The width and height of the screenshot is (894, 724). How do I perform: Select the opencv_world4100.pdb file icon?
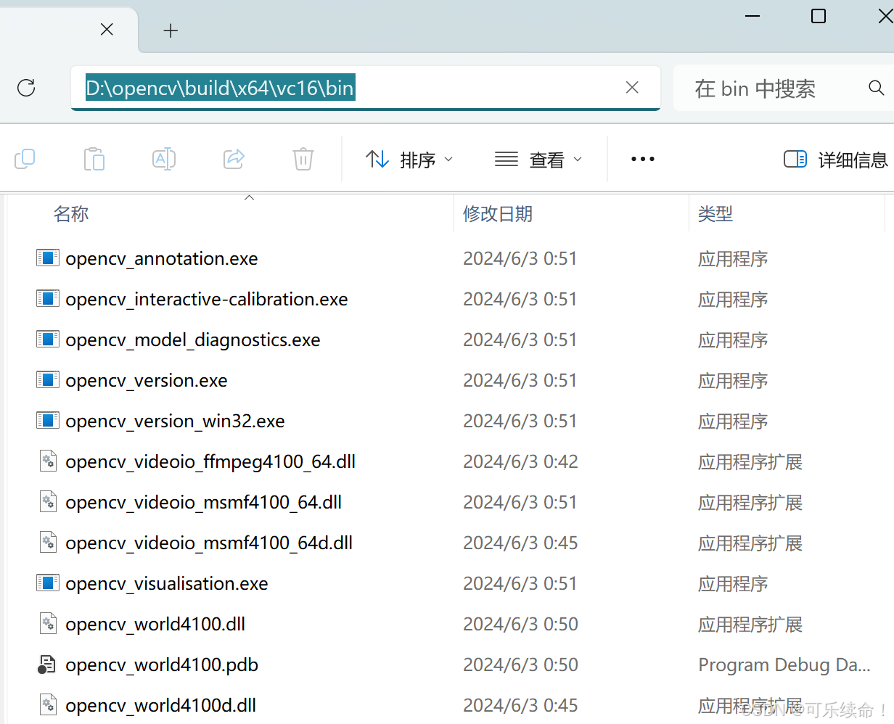(x=47, y=664)
